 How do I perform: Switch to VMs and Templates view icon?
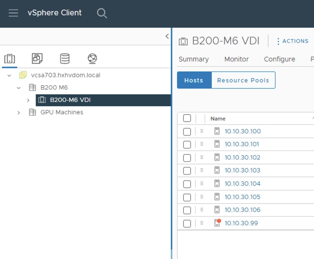coord(37,59)
